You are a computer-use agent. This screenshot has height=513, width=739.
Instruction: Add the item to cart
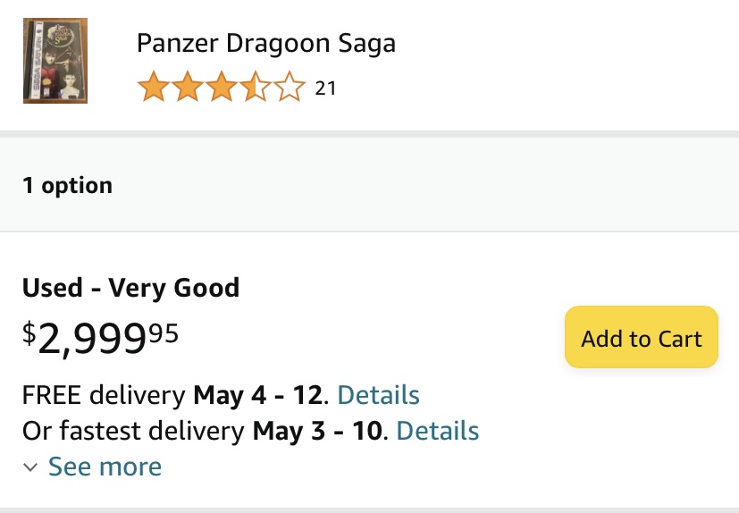coord(642,337)
